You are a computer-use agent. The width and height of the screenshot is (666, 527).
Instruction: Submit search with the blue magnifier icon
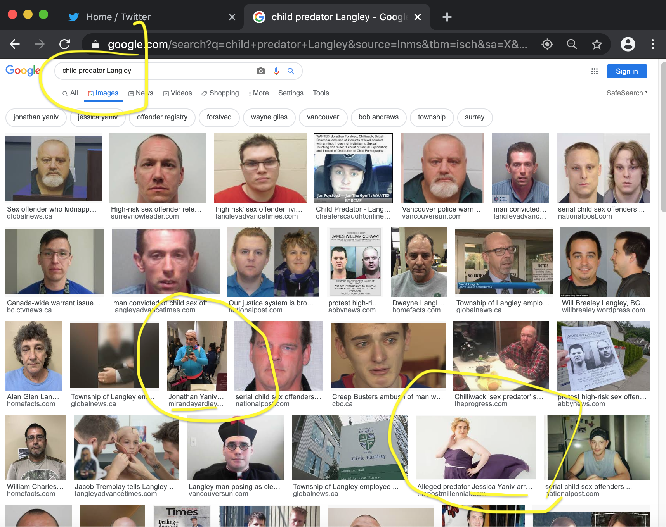[x=291, y=71]
